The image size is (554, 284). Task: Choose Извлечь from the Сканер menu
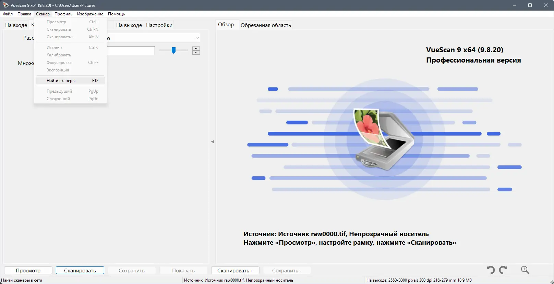pyautogui.click(x=70, y=48)
